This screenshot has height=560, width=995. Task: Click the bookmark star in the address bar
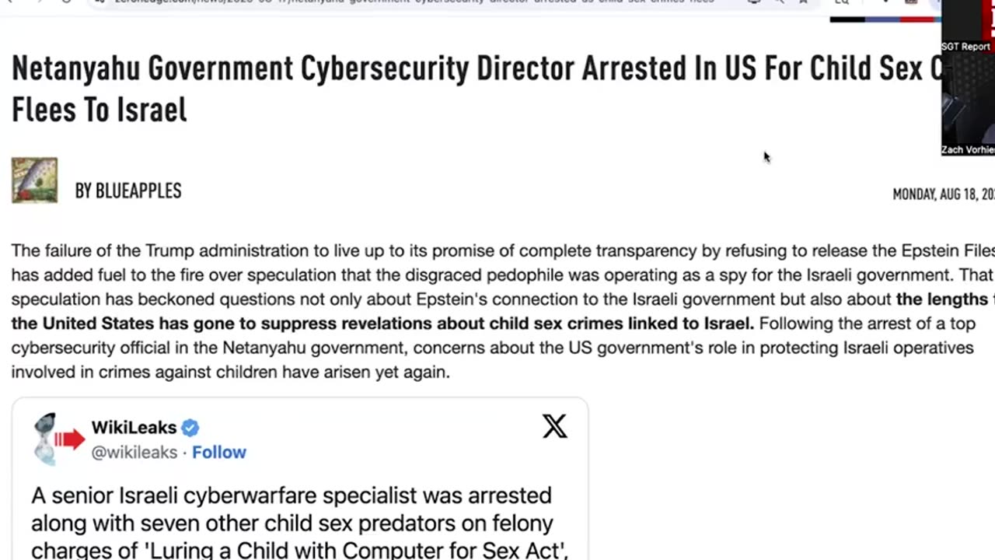[x=803, y=2]
